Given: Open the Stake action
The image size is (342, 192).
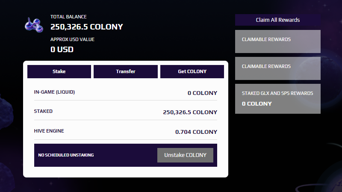Looking at the screenshot, I should coord(59,71).
